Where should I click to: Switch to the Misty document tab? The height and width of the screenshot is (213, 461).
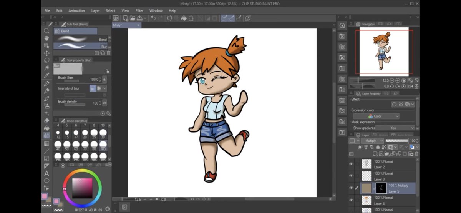(x=126, y=25)
